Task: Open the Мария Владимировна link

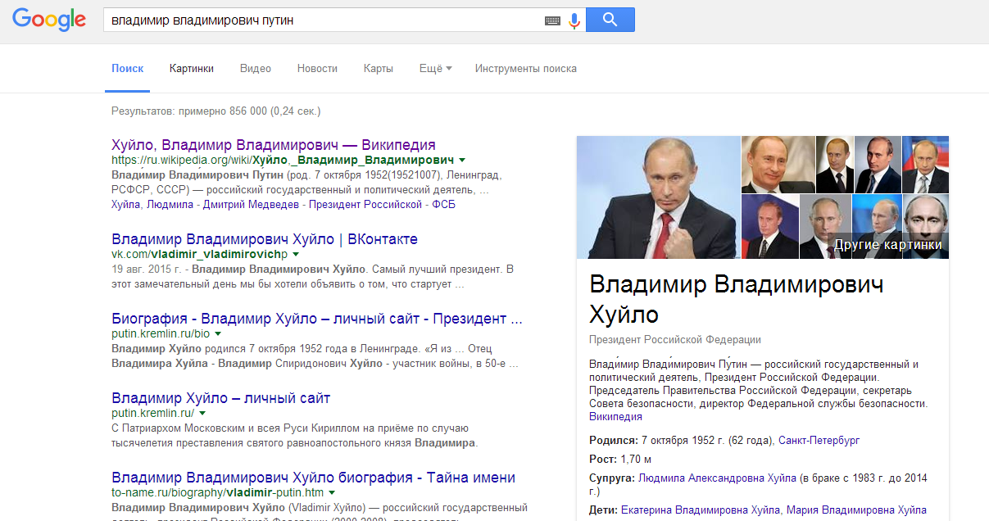Action: click(856, 510)
